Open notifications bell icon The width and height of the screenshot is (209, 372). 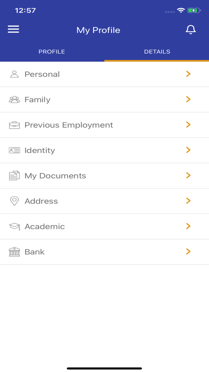pos(190,30)
